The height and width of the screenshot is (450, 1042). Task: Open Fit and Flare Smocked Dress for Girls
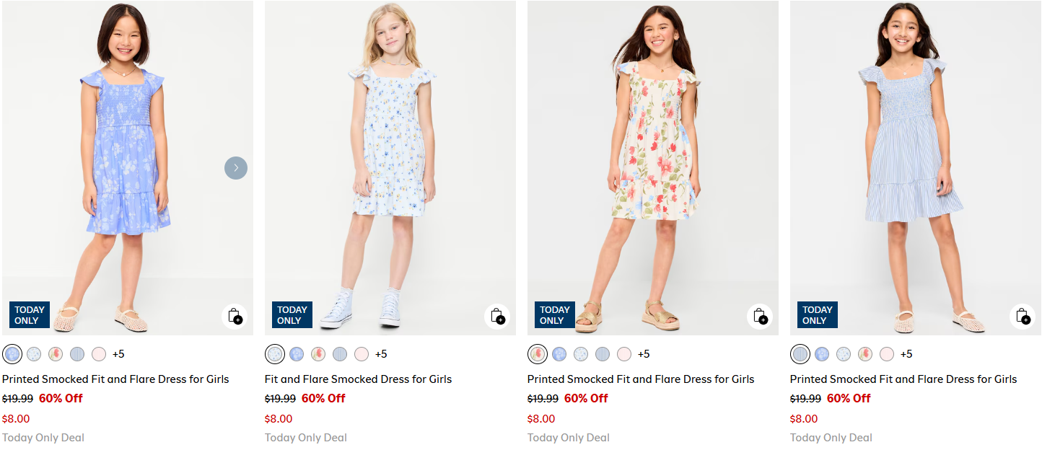pyautogui.click(x=358, y=379)
